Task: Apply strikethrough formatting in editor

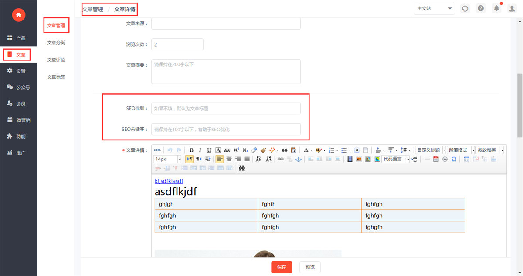Action: (227, 150)
